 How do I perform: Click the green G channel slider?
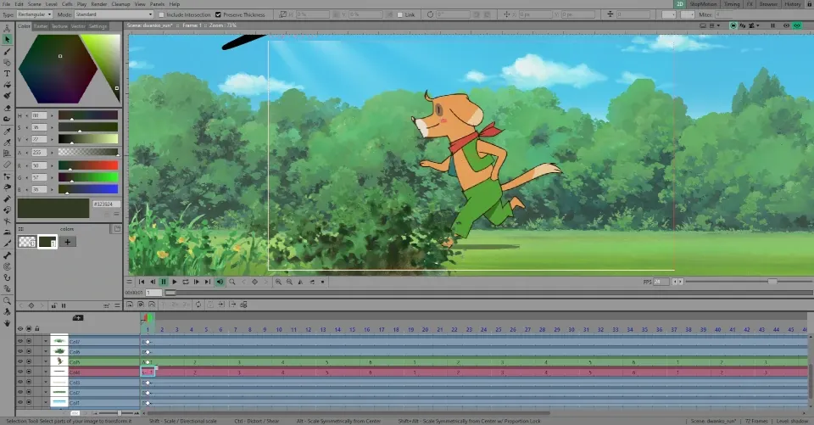pyautogui.click(x=87, y=177)
